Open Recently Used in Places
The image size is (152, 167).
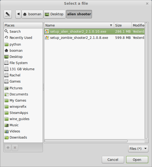coord(23,38)
